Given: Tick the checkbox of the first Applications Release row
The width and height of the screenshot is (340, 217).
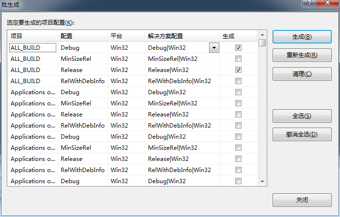Looking at the screenshot, I should coord(238,115).
